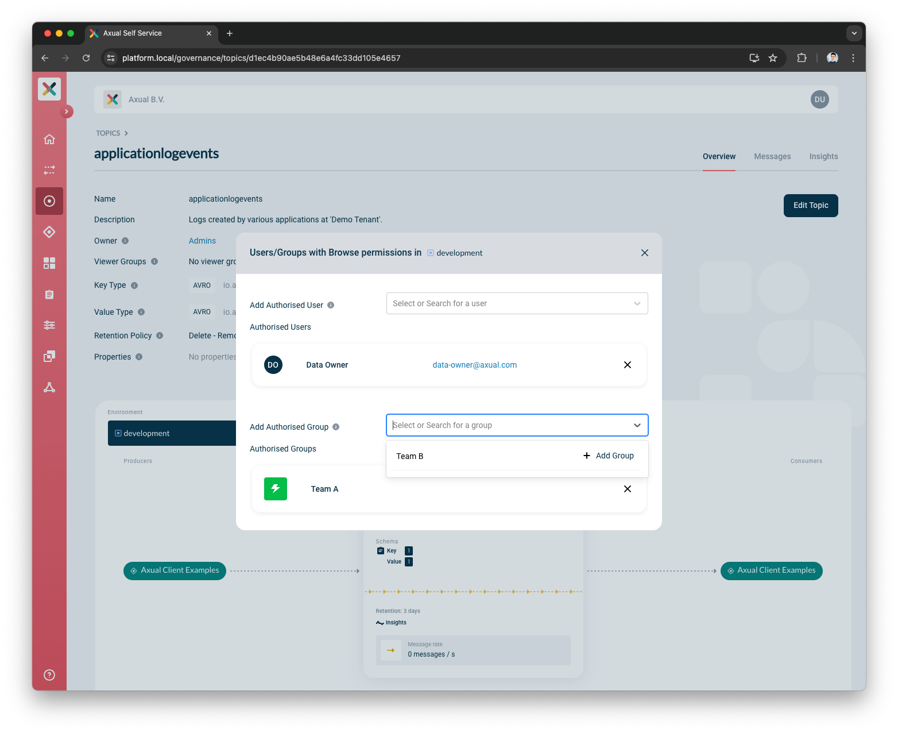Show info icon next to Key Type

pyautogui.click(x=134, y=286)
